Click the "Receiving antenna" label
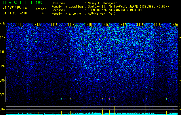 pos(66,14)
